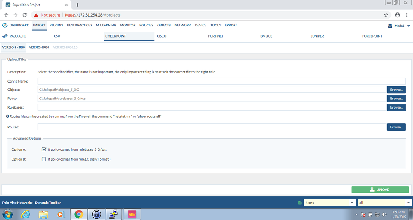Screen dimensions: 413x220
Task: Expand the Mada1 user dropdown arrow
Action: point(408,26)
